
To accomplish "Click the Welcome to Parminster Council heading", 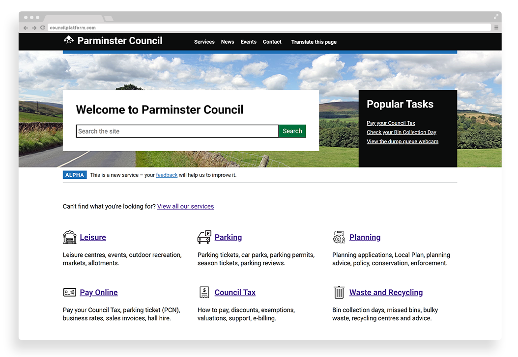I will point(160,110).
